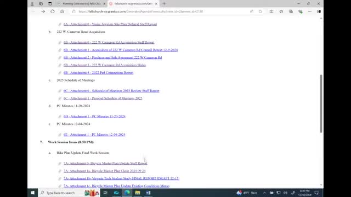Open Edge browser from taskbar
Screen dimensions: 351x197
coord(127,193)
